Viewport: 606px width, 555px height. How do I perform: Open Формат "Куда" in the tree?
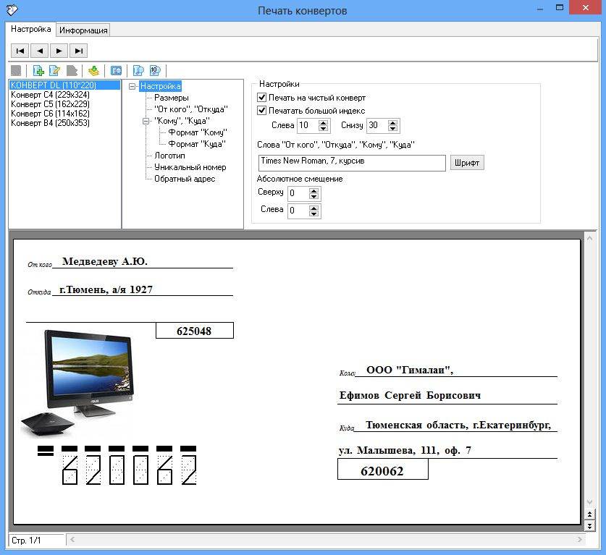coord(197,144)
